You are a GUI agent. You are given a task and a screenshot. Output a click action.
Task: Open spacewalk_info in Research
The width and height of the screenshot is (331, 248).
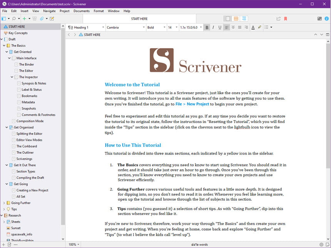22,234
